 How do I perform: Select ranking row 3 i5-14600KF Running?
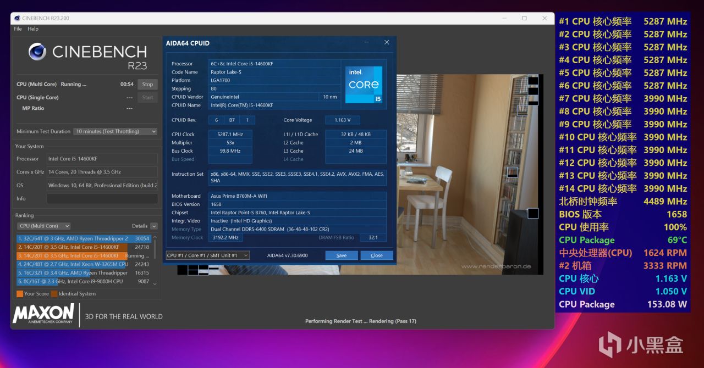point(84,255)
